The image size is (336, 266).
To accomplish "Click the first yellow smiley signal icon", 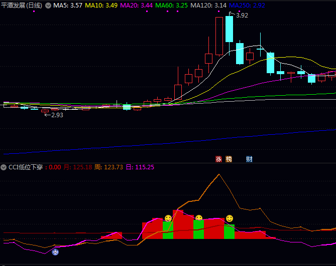I will [x=168, y=218].
